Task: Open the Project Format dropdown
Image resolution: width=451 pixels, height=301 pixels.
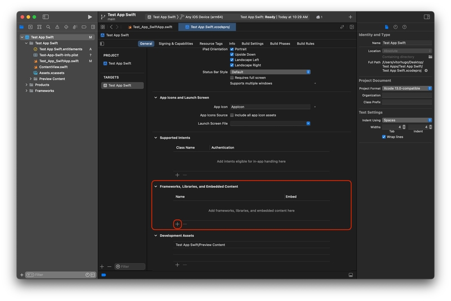Action: (407, 88)
